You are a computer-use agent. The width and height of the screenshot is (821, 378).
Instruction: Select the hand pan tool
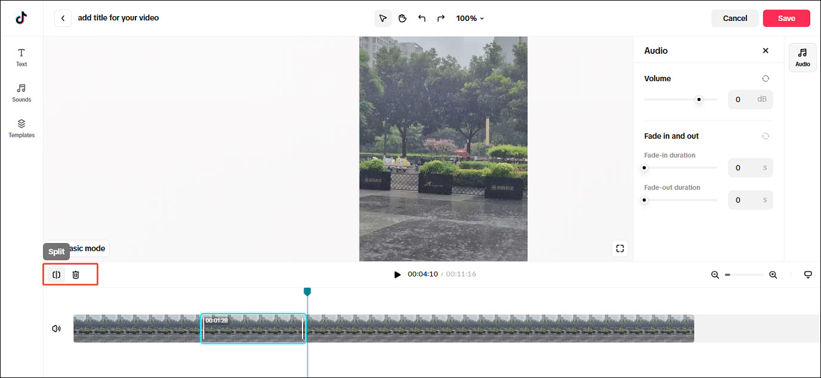pyautogui.click(x=402, y=18)
